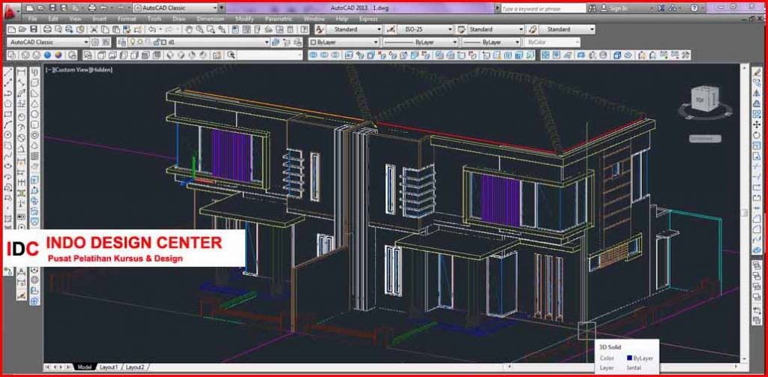The height and width of the screenshot is (377, 768).
Task: Toggle layer d1 on/off light bulb
Action: [x=132, y=43]
